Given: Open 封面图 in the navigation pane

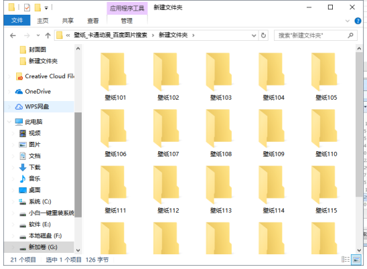Looking at the screenshot, I should 38,50.
